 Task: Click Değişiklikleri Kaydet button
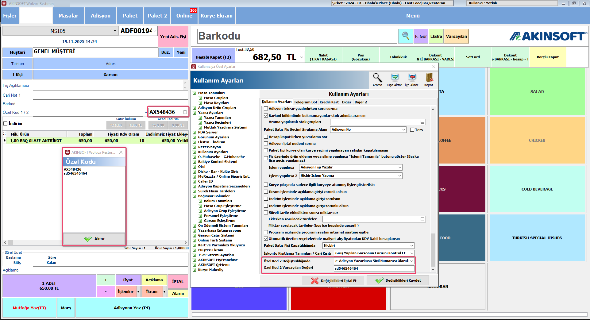coord(398,280)
